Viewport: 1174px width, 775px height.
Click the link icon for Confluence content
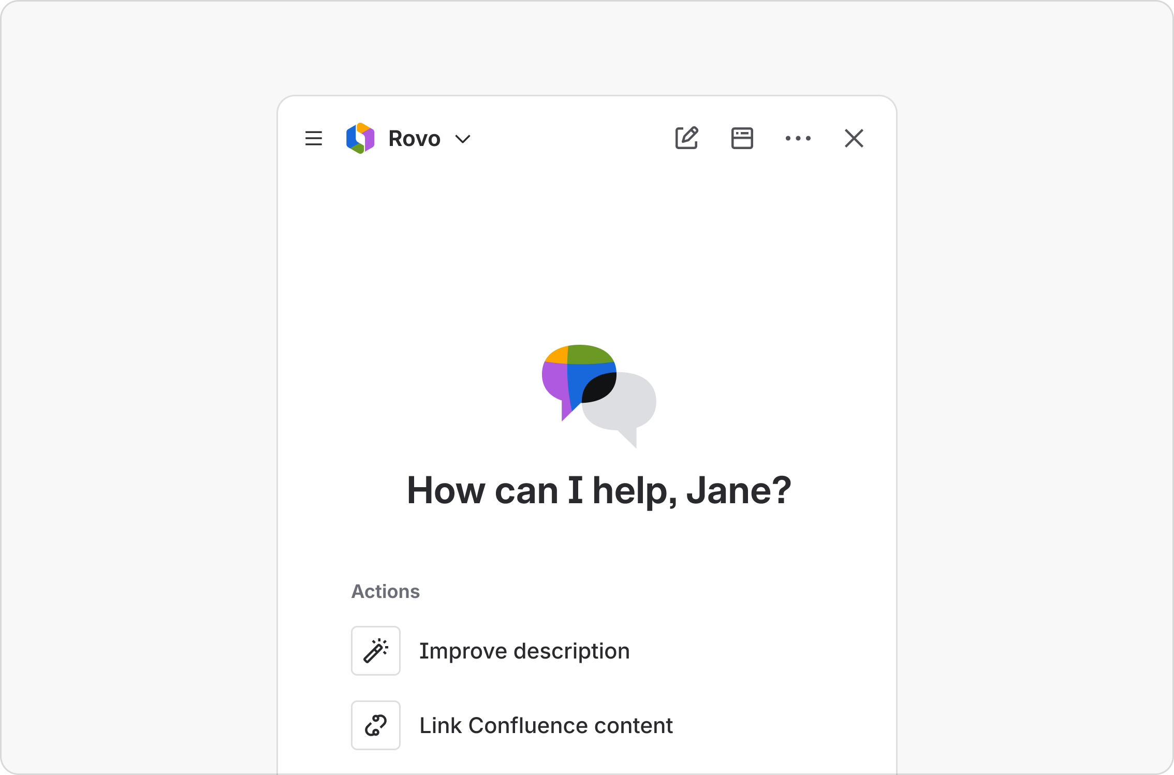click(x=376, y=725)
